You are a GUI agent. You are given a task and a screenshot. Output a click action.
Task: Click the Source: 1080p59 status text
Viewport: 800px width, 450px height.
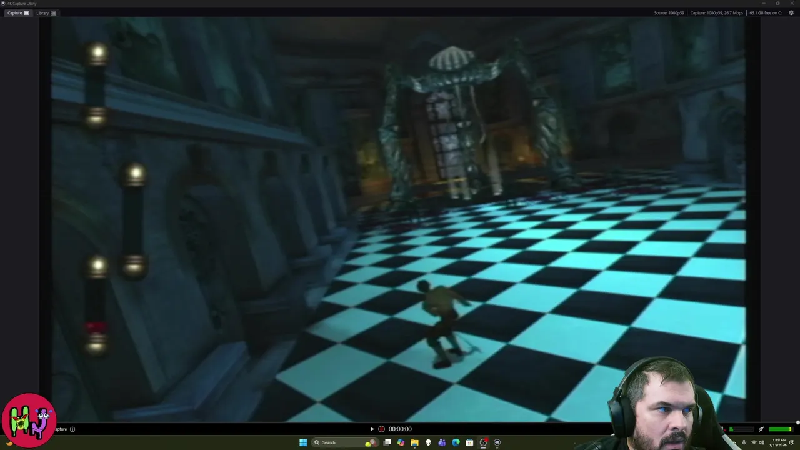[669, 13]
